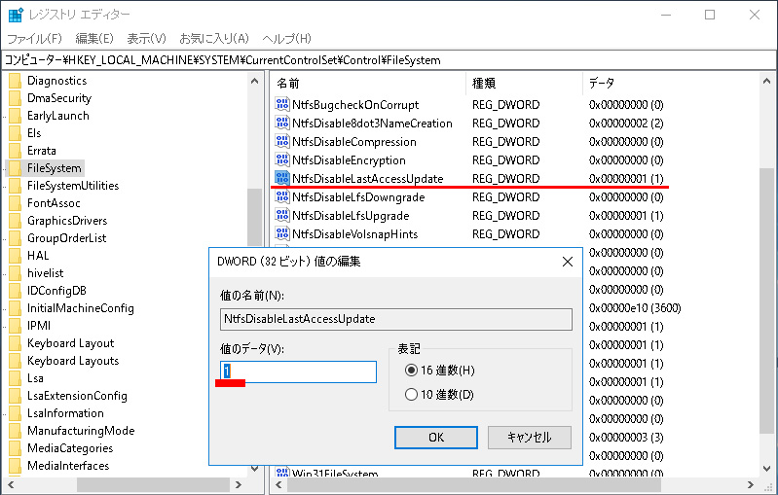Image resolution: width=778 pixels, height=495 pixels.
Task: Select the Els folder icon
Action: (x=15, y=133)
